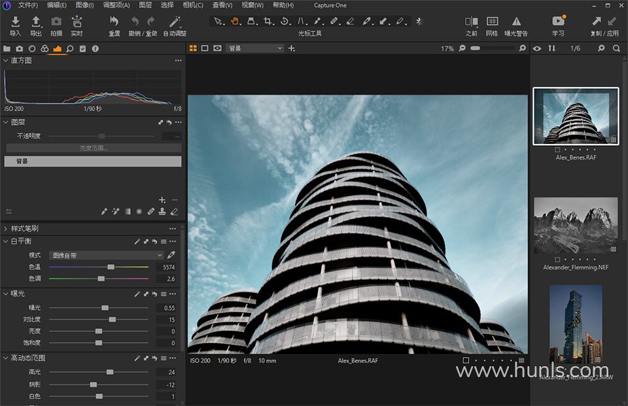Choose the orange Pan hand cursor tool

[235, 21]
